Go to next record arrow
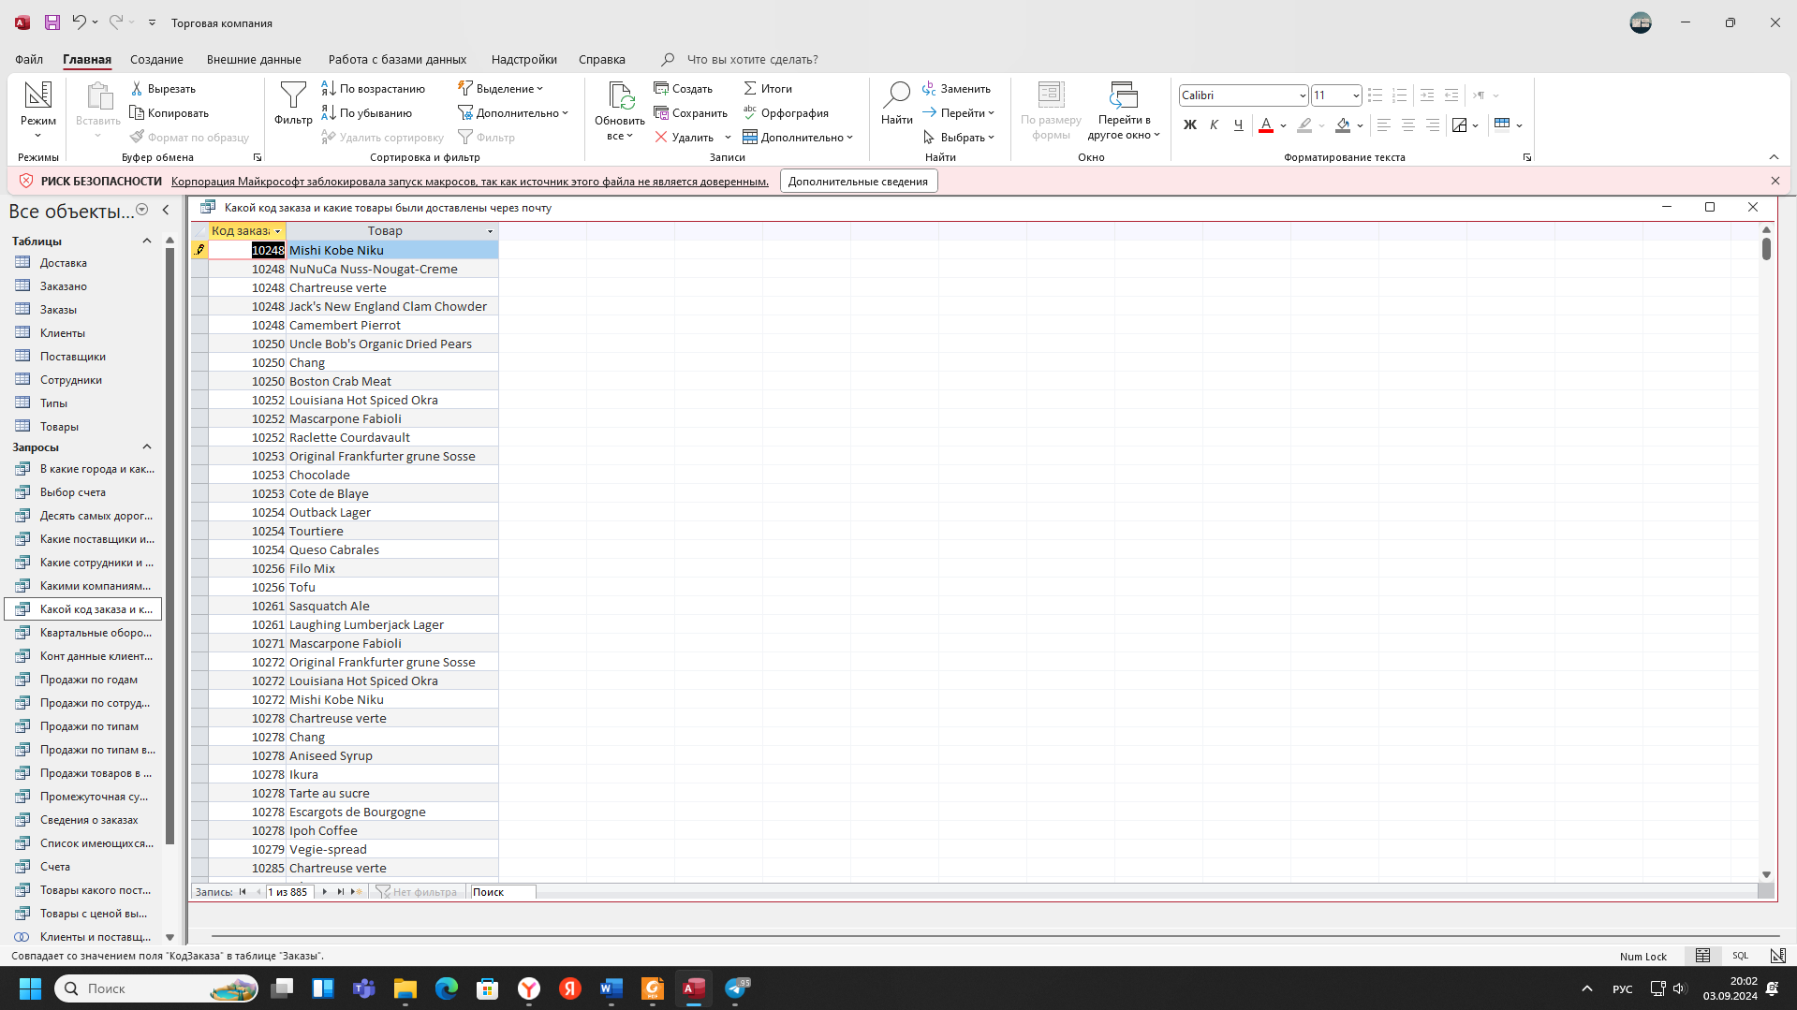The image size is (1797, 1010). pos(325,892)
